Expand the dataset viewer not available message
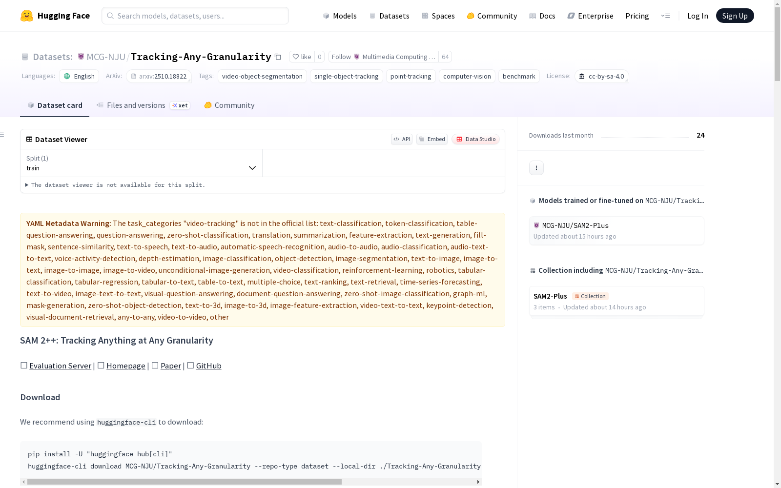This screenshot has width=781, height=488. tap(115, 185)
